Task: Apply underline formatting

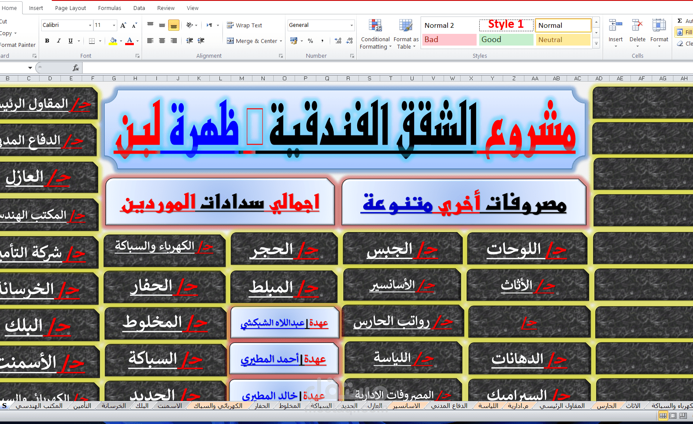Action: tap(70, 41)
